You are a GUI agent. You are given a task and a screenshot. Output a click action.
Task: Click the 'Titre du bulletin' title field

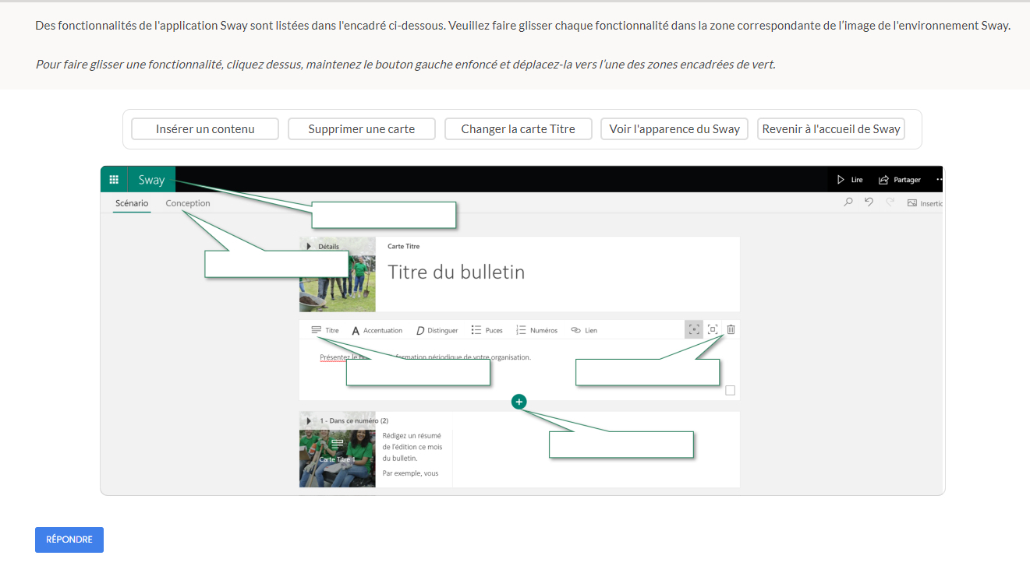click(456, 272)
